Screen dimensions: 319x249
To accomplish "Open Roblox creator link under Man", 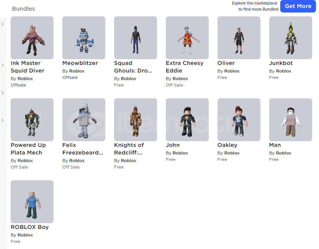I will [x=283, y=153].
